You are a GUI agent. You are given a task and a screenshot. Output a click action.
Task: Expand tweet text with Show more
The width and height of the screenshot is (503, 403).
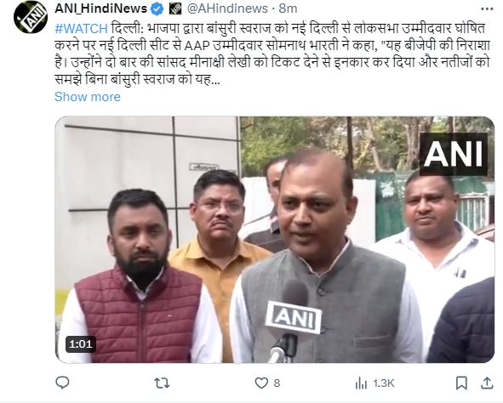tap(88, 97)
